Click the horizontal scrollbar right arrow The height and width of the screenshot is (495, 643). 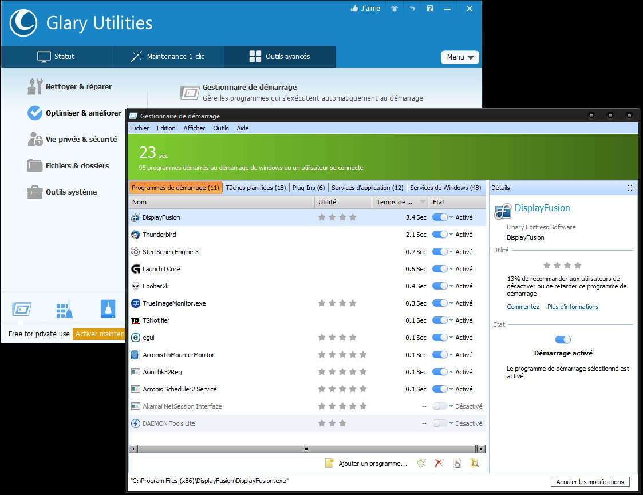(x=482, y=449)
